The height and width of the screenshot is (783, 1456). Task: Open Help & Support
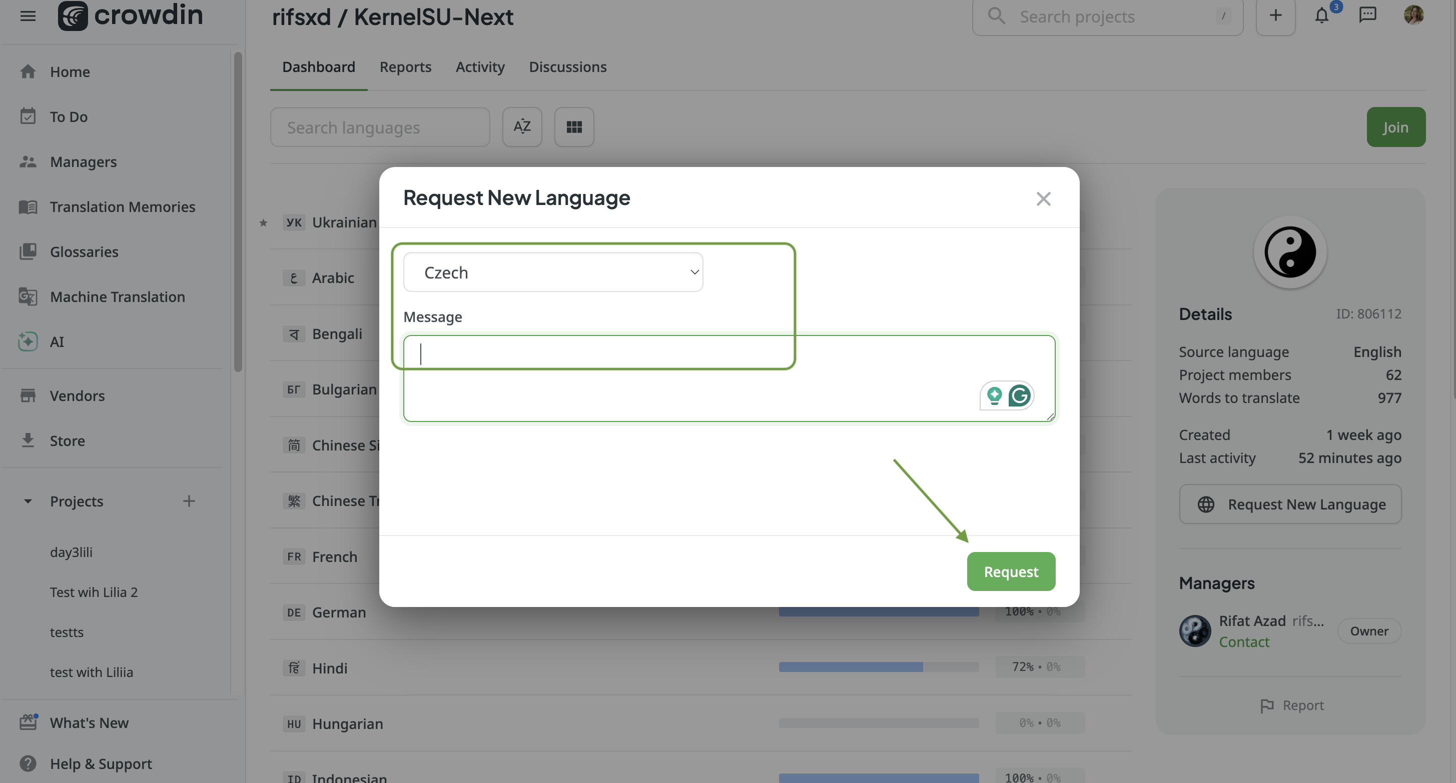click(101, 764)
